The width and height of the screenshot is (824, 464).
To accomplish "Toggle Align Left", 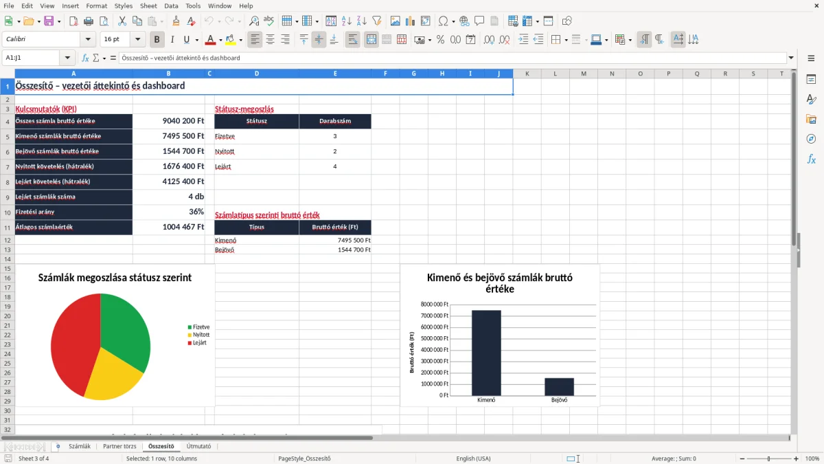I will [x=255, y=40].
